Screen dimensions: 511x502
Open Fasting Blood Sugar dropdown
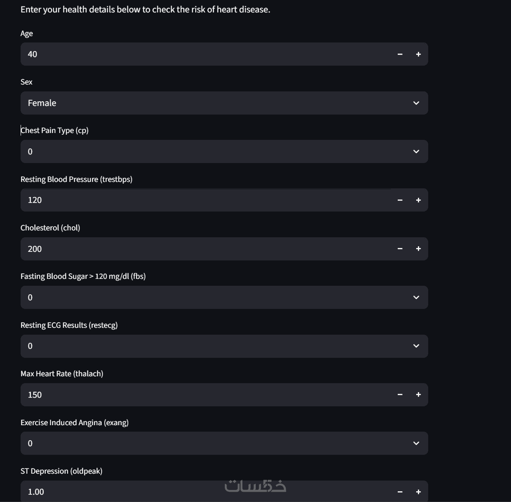pos(224,297)
